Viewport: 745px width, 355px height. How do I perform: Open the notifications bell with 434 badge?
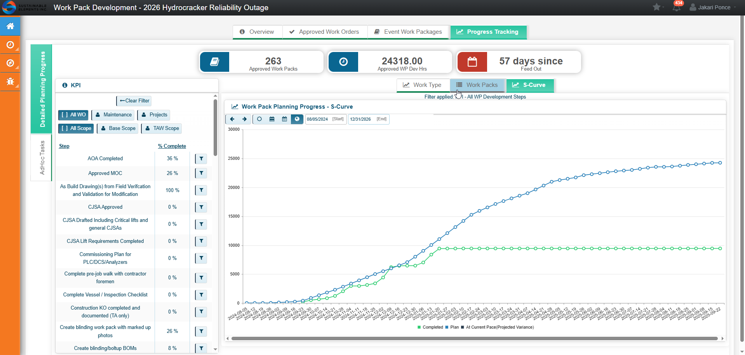point(677,7)
